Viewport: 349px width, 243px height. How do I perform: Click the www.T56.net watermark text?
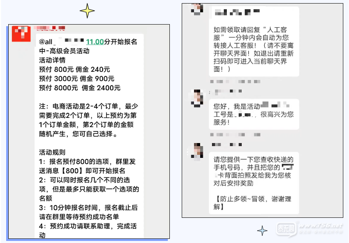321,226
